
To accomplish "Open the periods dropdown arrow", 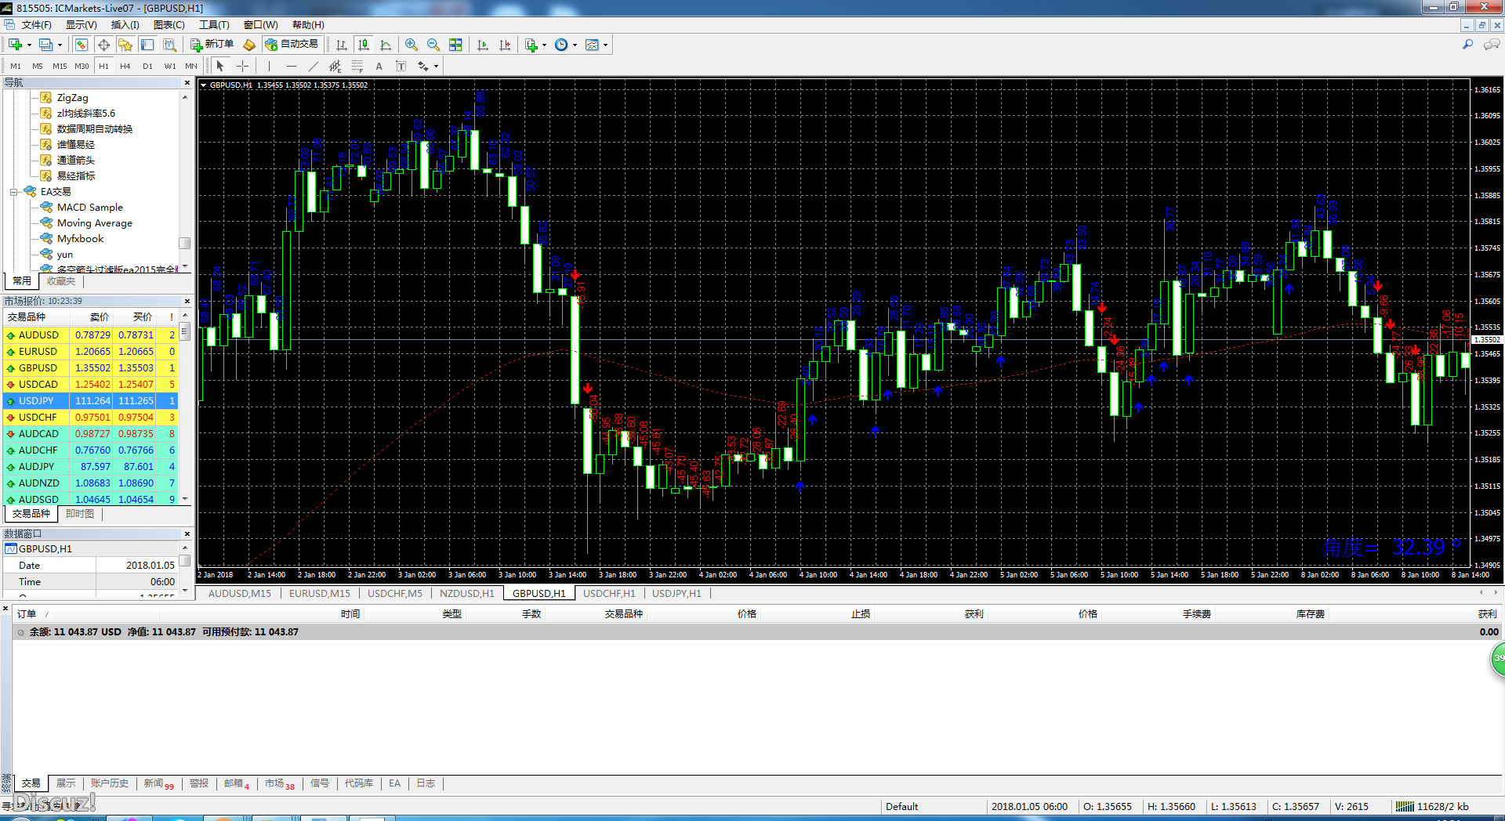I will pos(575,45).
